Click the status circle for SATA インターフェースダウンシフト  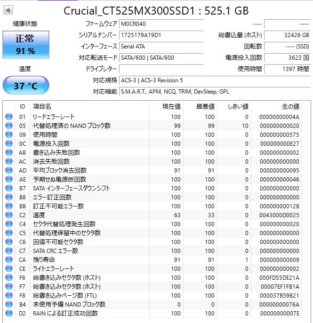(9, 188)
